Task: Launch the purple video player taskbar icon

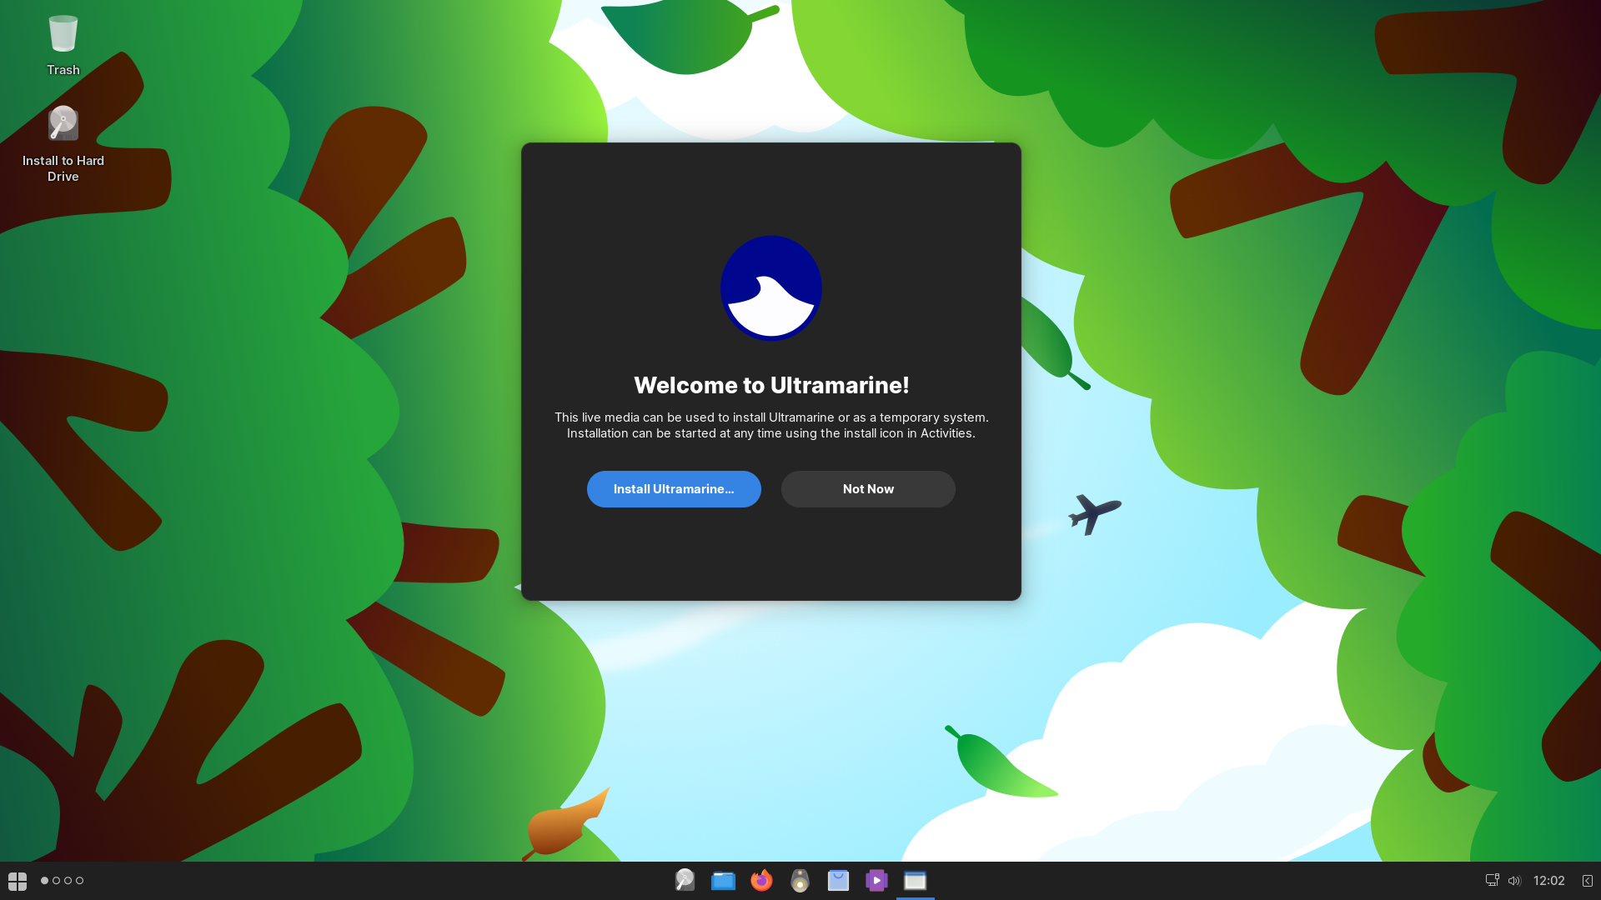Action: pyautogui.click(x=876, y=880)
